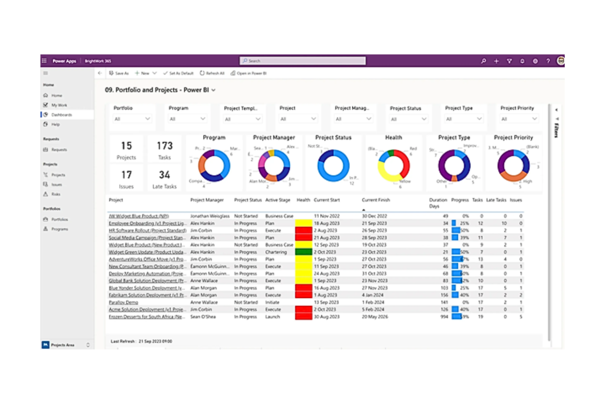Screen dimensions: 605x404
Task: Sort the table by Late Tasks column header
Action: pyautogui.click(x=496, y=200)
